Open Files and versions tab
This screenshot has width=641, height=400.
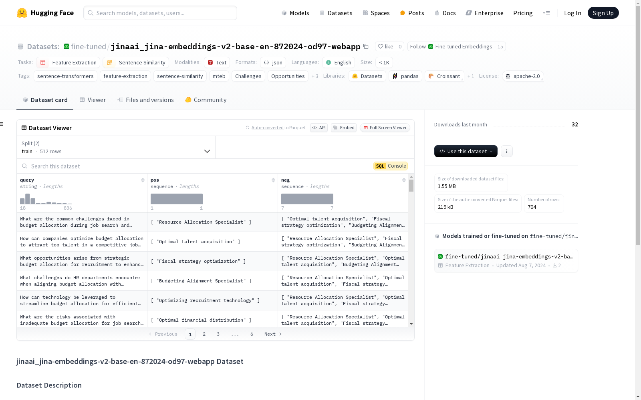(x=145, y=100)
